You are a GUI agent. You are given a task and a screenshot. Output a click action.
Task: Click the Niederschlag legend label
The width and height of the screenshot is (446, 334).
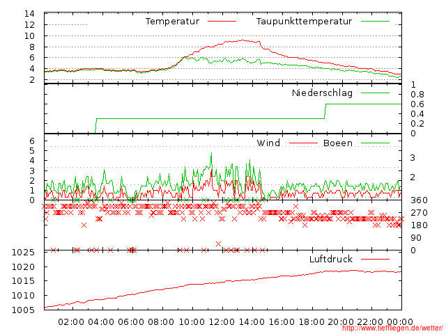tap(322, 93)
